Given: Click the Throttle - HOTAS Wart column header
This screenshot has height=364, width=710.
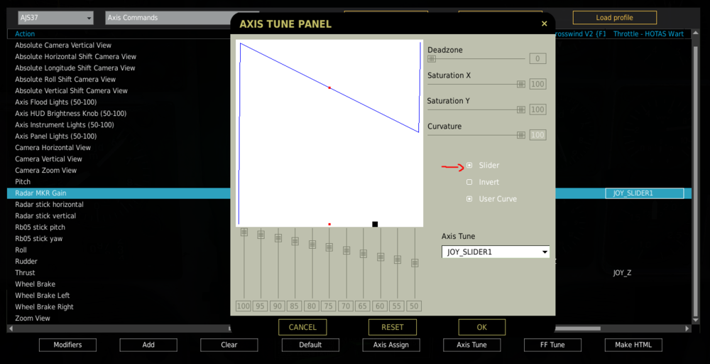Looking at the screenshot, I should (x=648, y=34).
